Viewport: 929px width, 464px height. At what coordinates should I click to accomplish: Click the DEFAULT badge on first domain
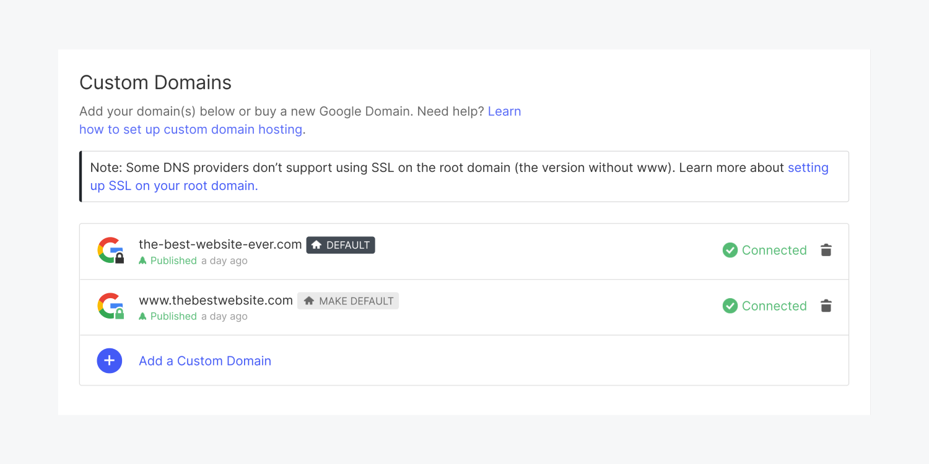[341, 245]
